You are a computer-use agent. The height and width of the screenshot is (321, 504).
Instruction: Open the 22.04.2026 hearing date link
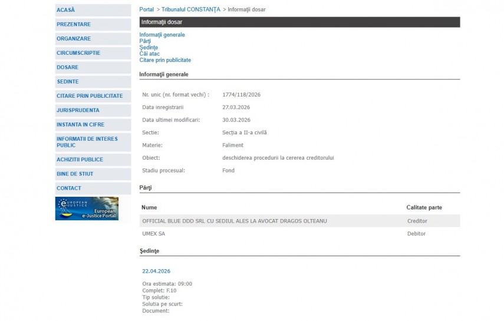156,271
